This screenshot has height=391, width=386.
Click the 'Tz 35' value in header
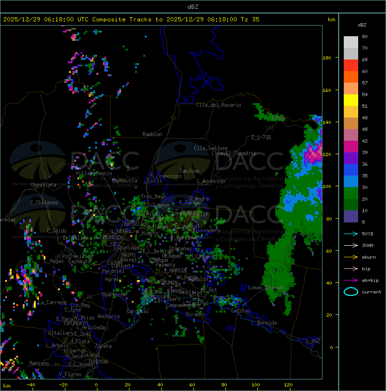tap(250, 20)
